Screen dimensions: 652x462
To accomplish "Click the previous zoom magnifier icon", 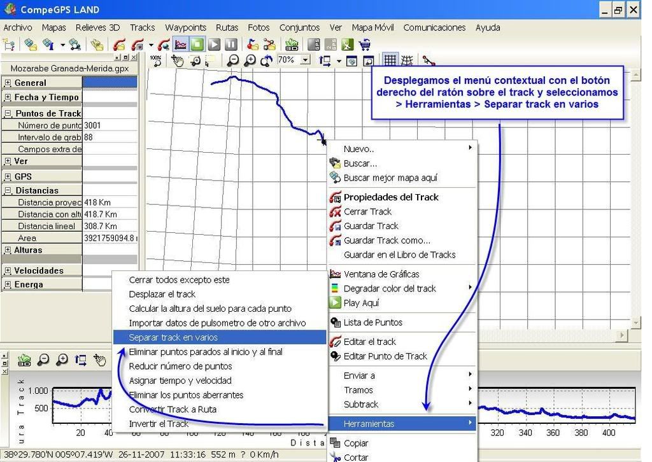I will pos(266,60).
